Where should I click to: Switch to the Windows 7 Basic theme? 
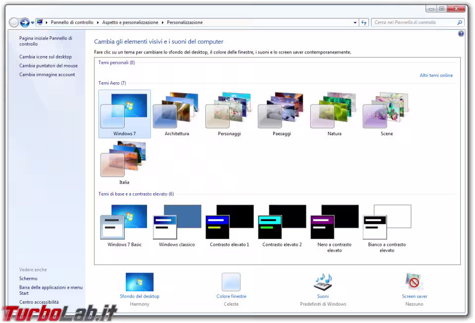click(124, 226)
